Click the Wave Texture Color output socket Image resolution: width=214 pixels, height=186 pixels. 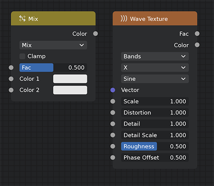tap(197, 45)
